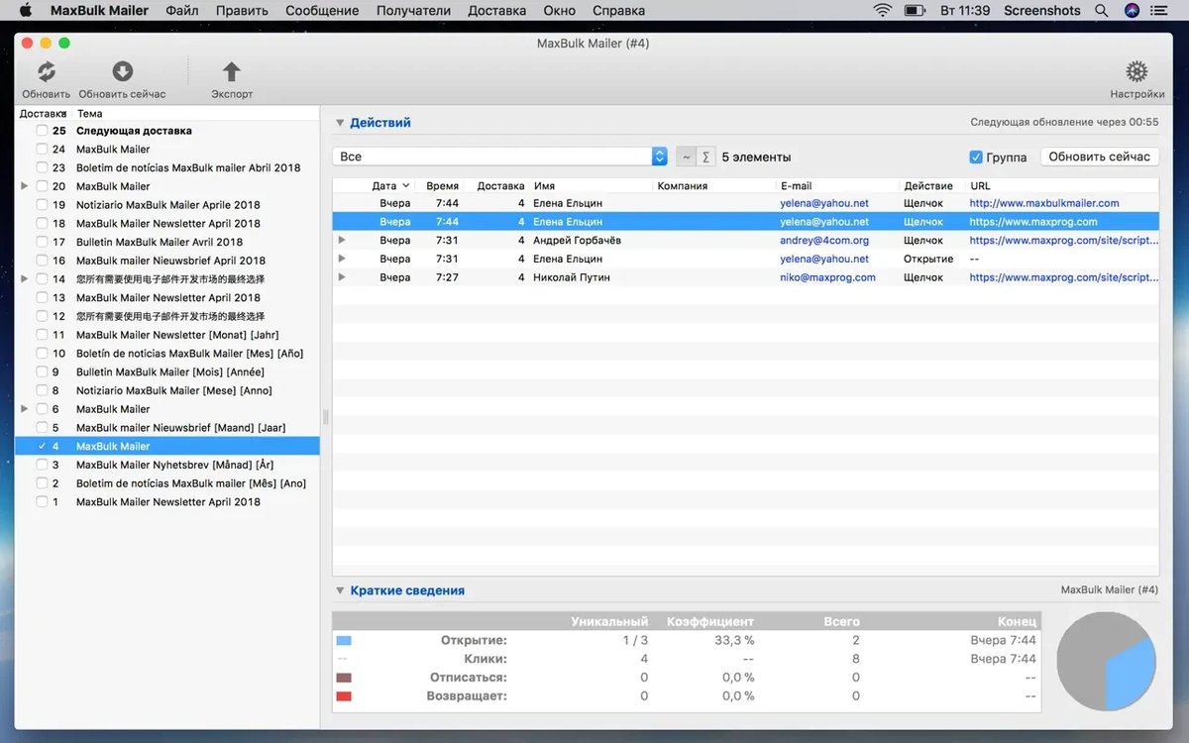Expand delivery 20 MaxBulk Mailer row

(25, 186)
